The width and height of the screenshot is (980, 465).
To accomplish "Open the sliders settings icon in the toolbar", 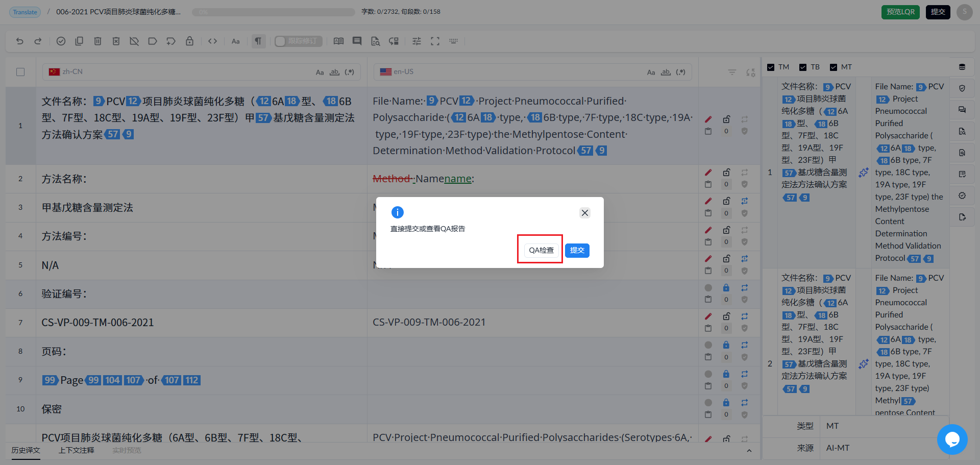I will [416, 41].
